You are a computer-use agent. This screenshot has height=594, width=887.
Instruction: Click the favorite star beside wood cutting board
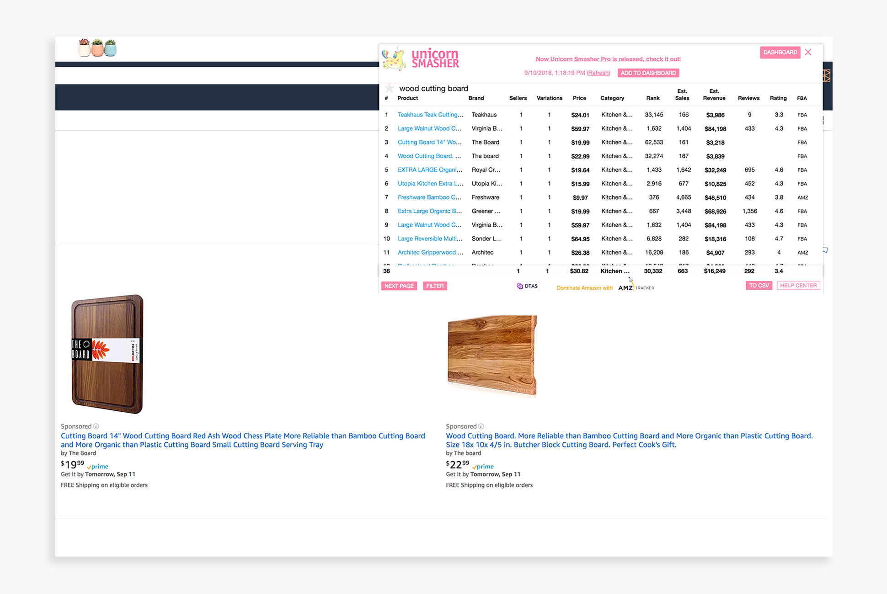pyautogui.click(x=389, y=88)
